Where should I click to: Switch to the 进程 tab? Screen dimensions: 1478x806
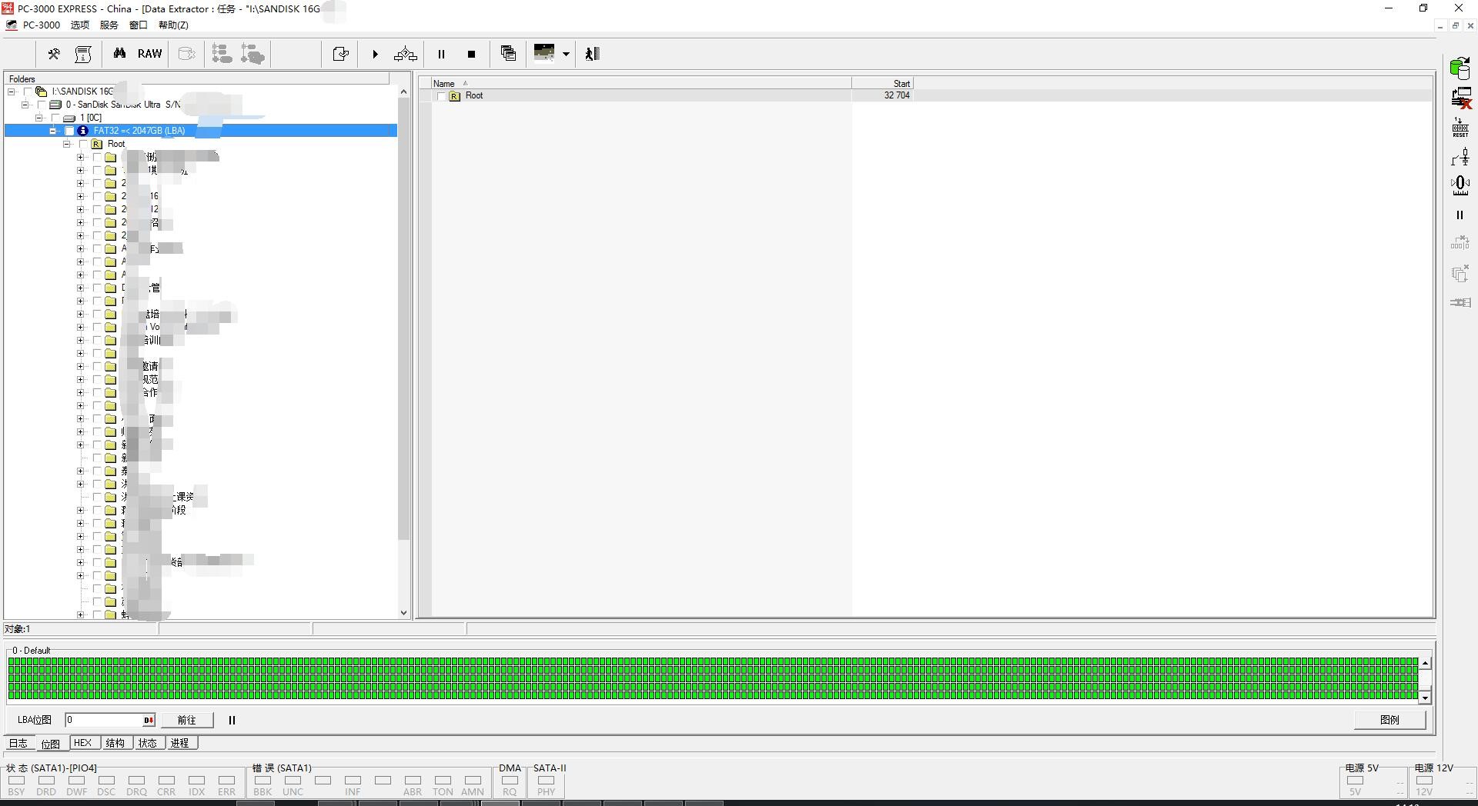[180, 743]
